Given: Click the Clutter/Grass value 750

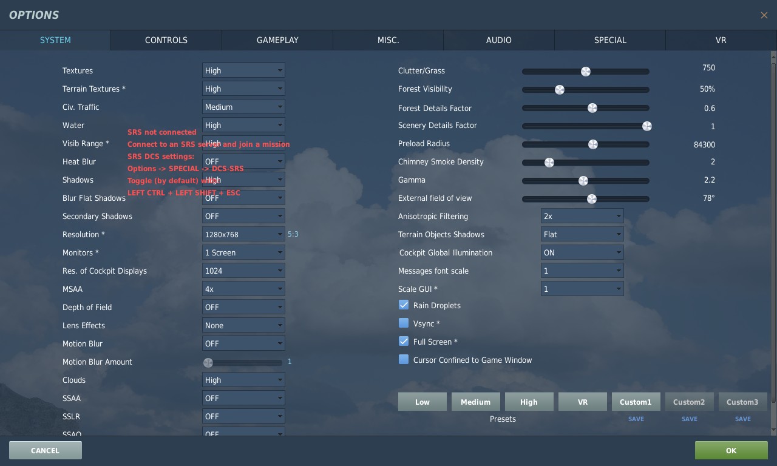Looking at the screenshot, I should [708, 68].
